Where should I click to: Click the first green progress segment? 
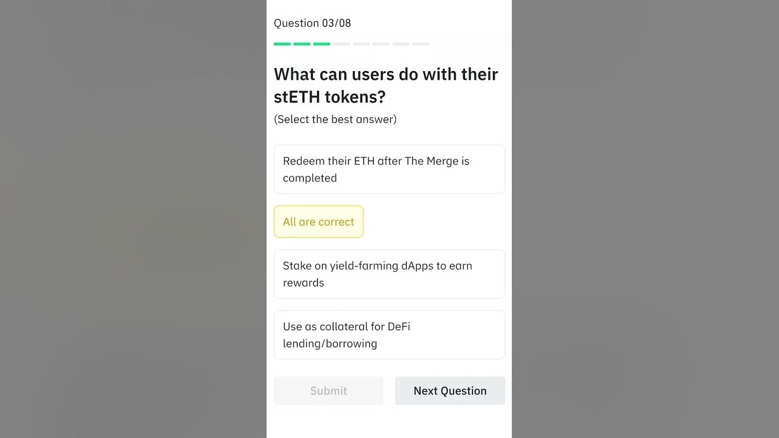pyautogui.click(x=282, y=44)
